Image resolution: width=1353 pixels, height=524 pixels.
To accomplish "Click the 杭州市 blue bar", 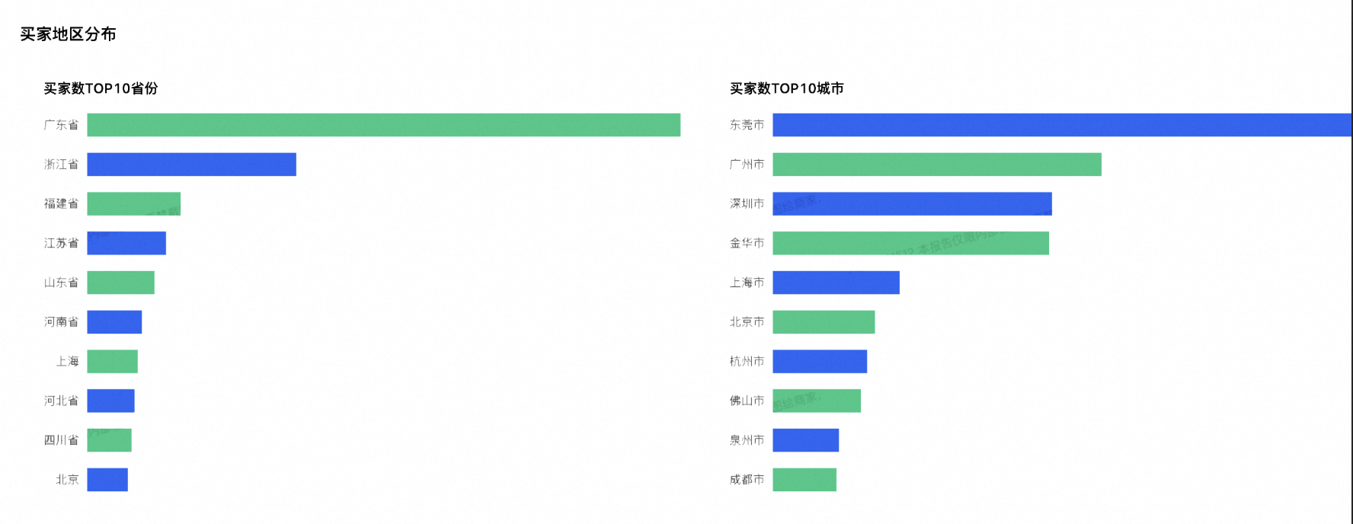I will 820,362.
